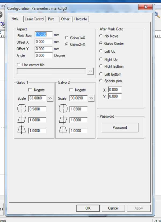This screenshot has width=161, height=222.
Task: Click Galvo 2 trapezoid icon
Action: [x=63, y=130]
